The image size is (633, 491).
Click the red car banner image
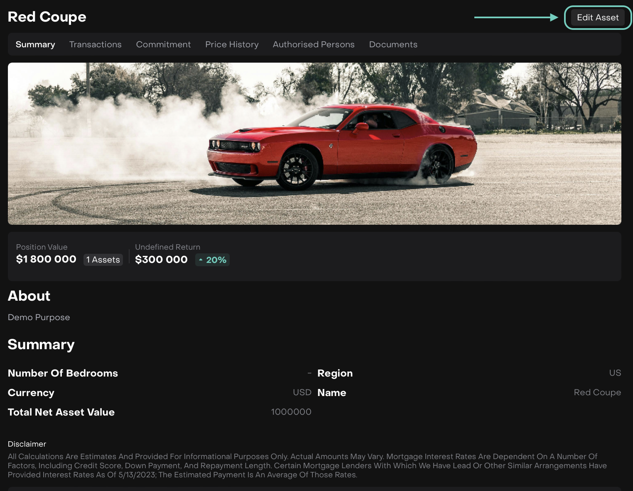[x=314, y=143]
